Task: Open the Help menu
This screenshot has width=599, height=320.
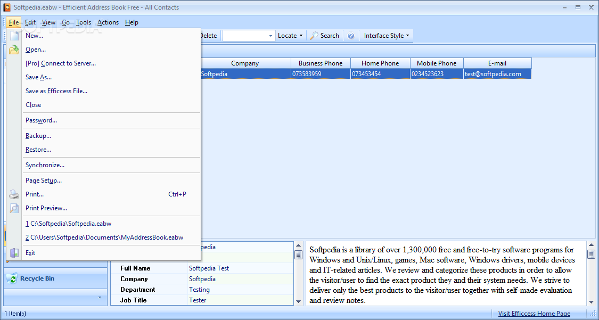Action: click(132, 22)
